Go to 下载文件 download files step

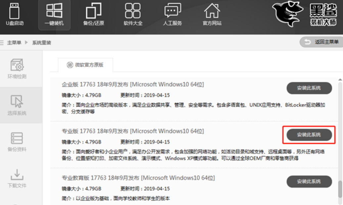(17, 178)
